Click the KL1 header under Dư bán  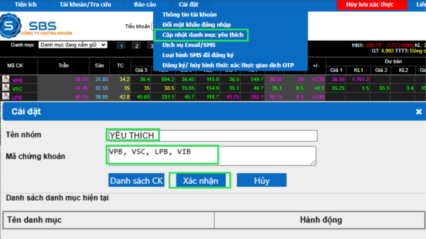coord(358,70)
